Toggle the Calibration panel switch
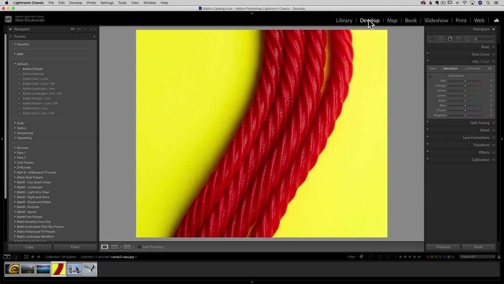Viewport: 504px width, 284px height. (x=428, y=159)
